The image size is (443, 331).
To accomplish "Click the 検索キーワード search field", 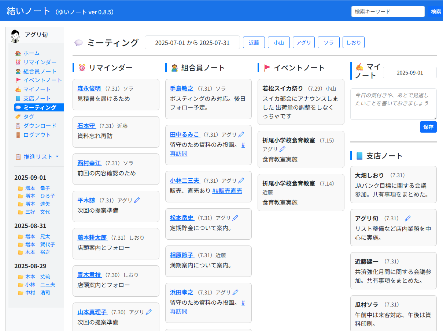I will point(388,11).
